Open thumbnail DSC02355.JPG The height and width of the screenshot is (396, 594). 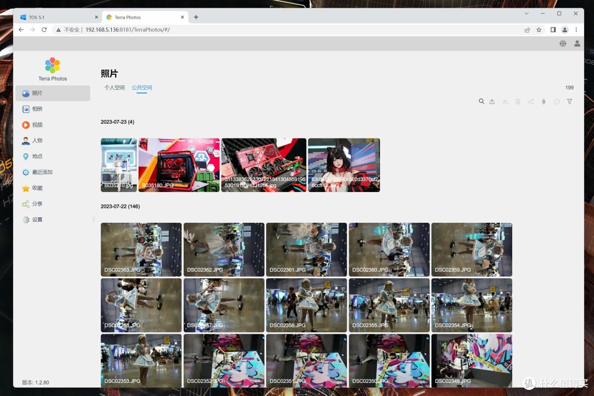389,305
